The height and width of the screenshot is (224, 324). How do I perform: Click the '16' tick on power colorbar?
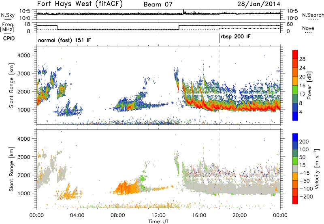pos(302,86)
